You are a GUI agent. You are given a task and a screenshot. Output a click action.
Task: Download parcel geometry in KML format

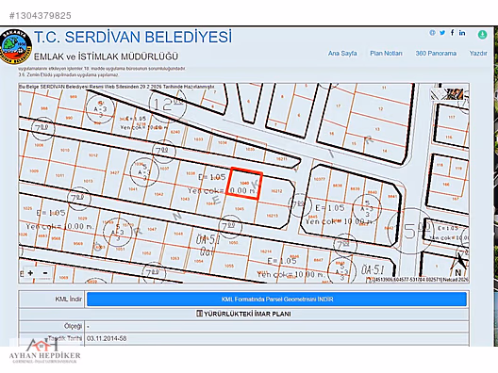tap(276, 300)
